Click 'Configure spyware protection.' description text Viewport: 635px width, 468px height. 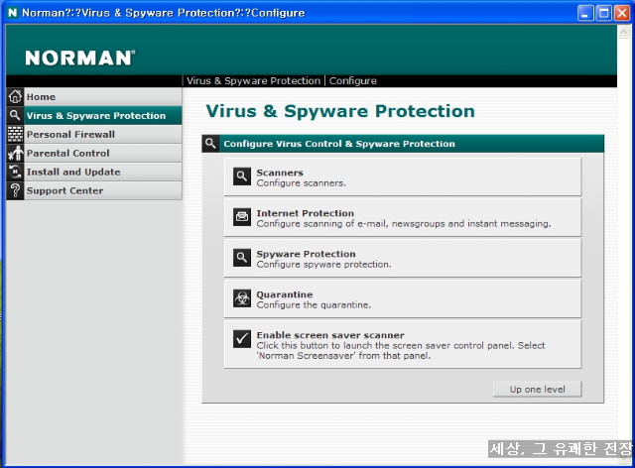pyautogui.click(x=324, y=265)
